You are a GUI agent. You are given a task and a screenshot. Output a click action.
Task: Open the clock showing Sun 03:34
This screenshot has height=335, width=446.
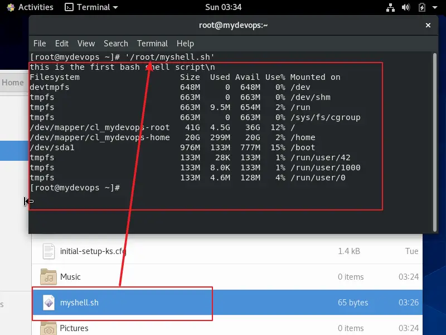coord(222,7)
